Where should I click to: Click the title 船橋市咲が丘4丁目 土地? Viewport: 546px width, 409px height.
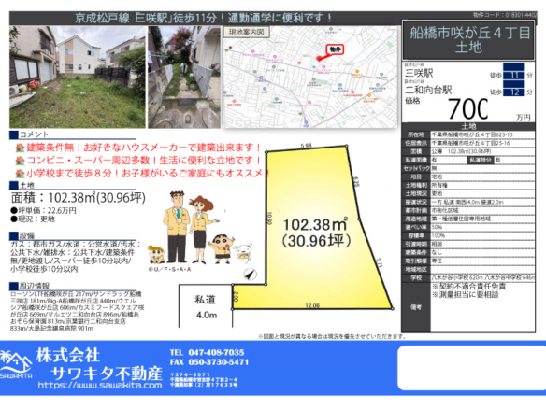(x=468, y=40)
